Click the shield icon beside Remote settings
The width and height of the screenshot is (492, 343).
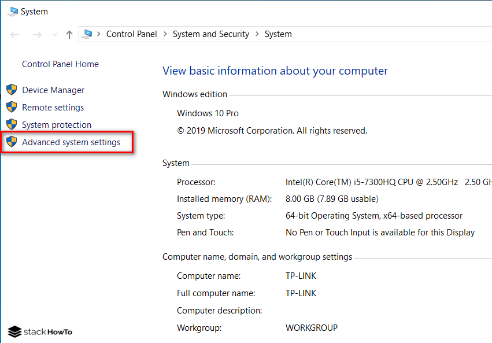click(x=12, y=107)
